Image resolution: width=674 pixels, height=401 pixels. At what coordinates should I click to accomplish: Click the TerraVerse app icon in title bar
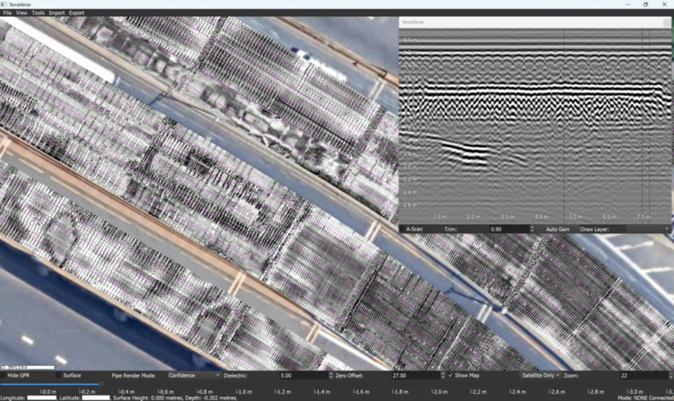tap(4, 5)
